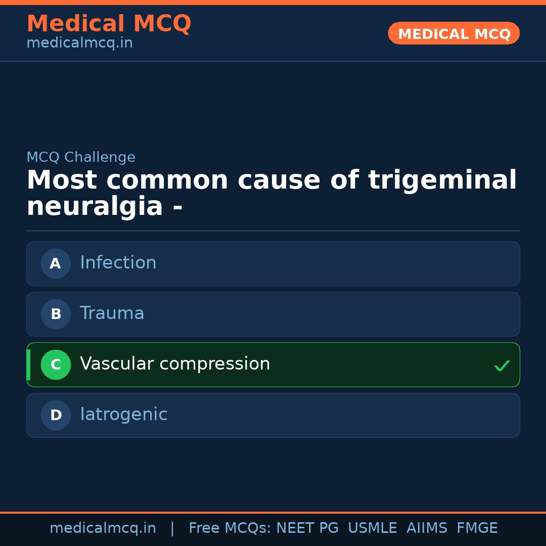The height and width of the screenshot is (546, 546).
Task: Click the trigeminal neuralgia question text
Action: point(271,194)
